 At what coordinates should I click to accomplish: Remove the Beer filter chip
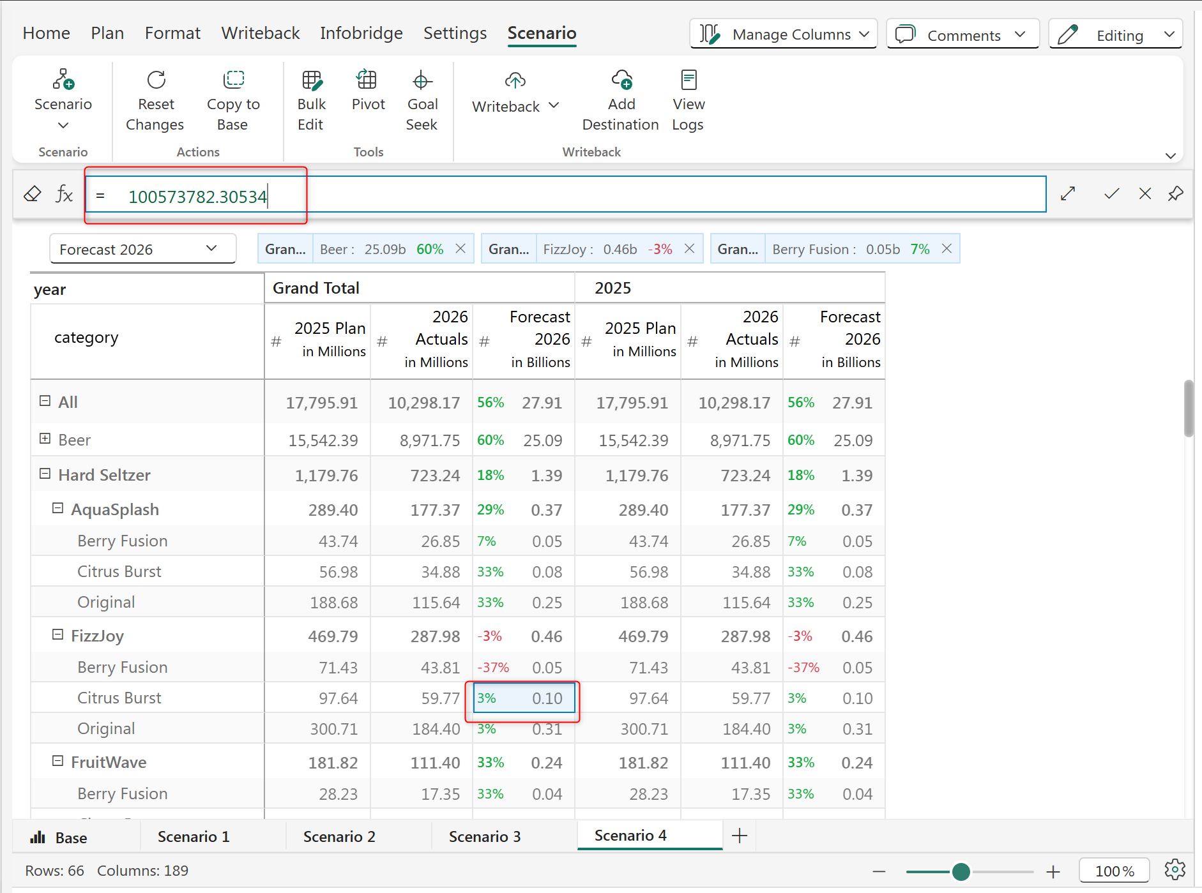pos(460,249)
